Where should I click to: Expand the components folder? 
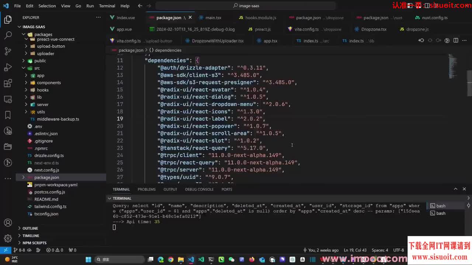(x=61, y=83)
